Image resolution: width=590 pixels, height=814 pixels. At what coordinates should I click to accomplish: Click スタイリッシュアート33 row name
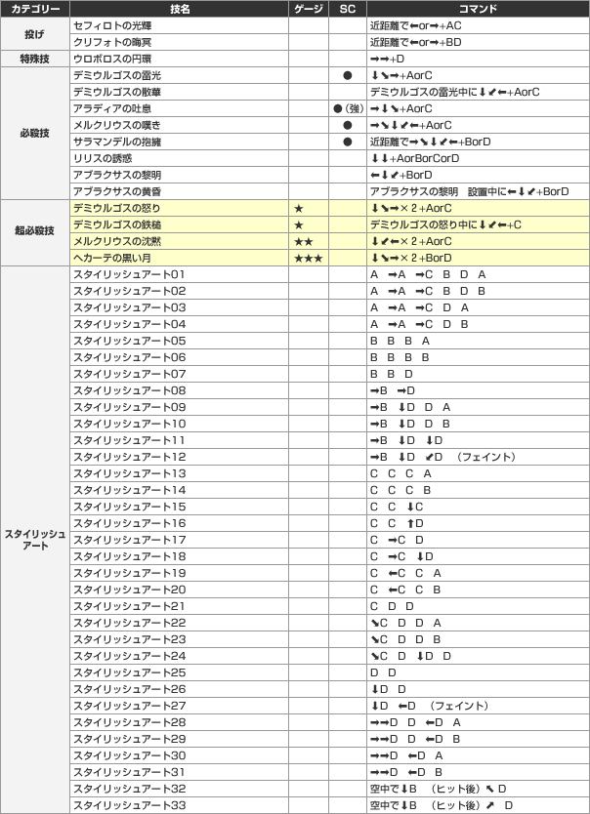pos(129,805)
